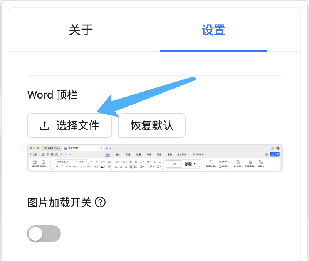Switch to the 关于 tab
This screenshot has width=309, height=261.
click(x=81, y=30)
